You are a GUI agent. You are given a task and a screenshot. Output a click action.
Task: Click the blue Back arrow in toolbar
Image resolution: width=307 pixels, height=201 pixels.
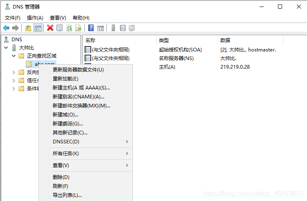(6, 28)
